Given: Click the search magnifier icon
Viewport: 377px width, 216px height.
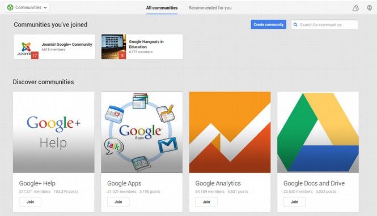Looking at the screenshot, I should point(295,25).
